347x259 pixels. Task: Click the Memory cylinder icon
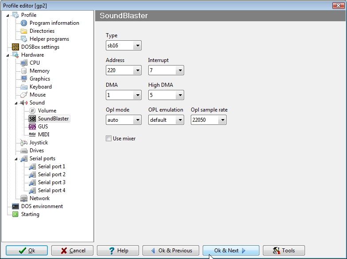pos(24,71)
